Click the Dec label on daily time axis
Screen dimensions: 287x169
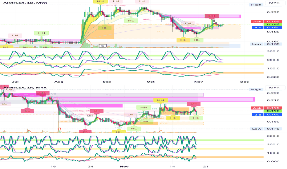point(245,82)
